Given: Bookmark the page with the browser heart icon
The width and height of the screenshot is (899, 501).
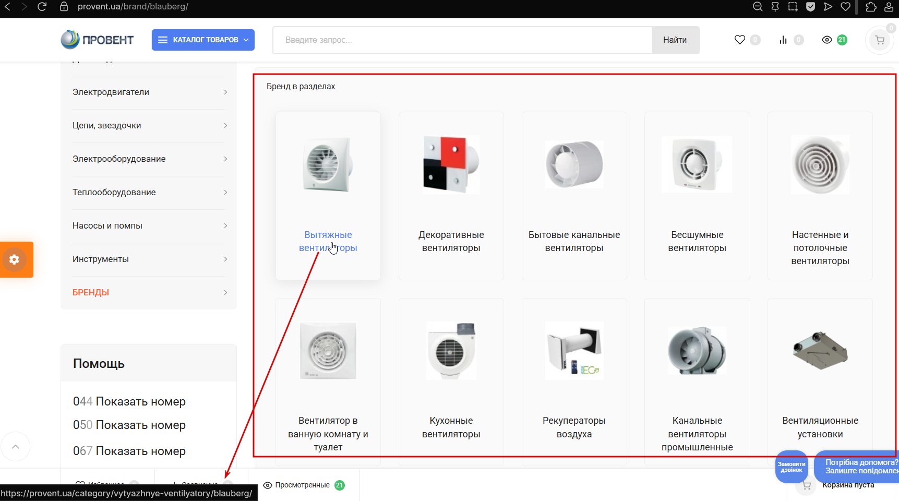Looking at the screenshot, I should [x=846, y=7].
